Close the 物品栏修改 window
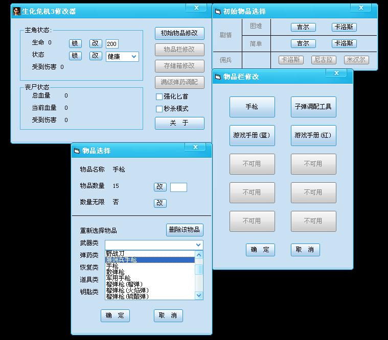The width and height of the screenshot is (388, 340). coord(336,74)
